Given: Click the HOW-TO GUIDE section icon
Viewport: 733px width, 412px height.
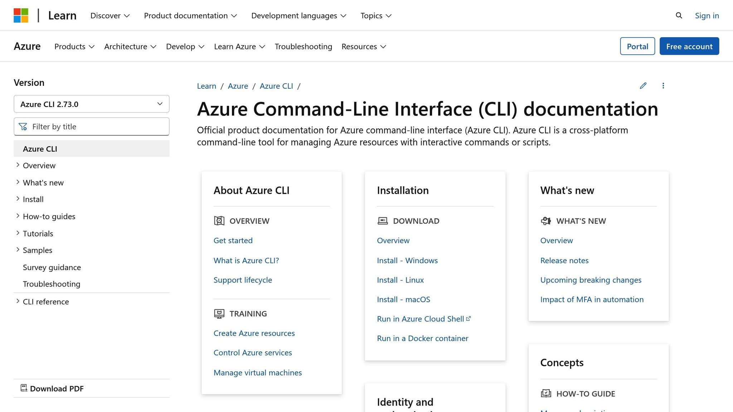Looking at the screenshot, I should (546, 393).
